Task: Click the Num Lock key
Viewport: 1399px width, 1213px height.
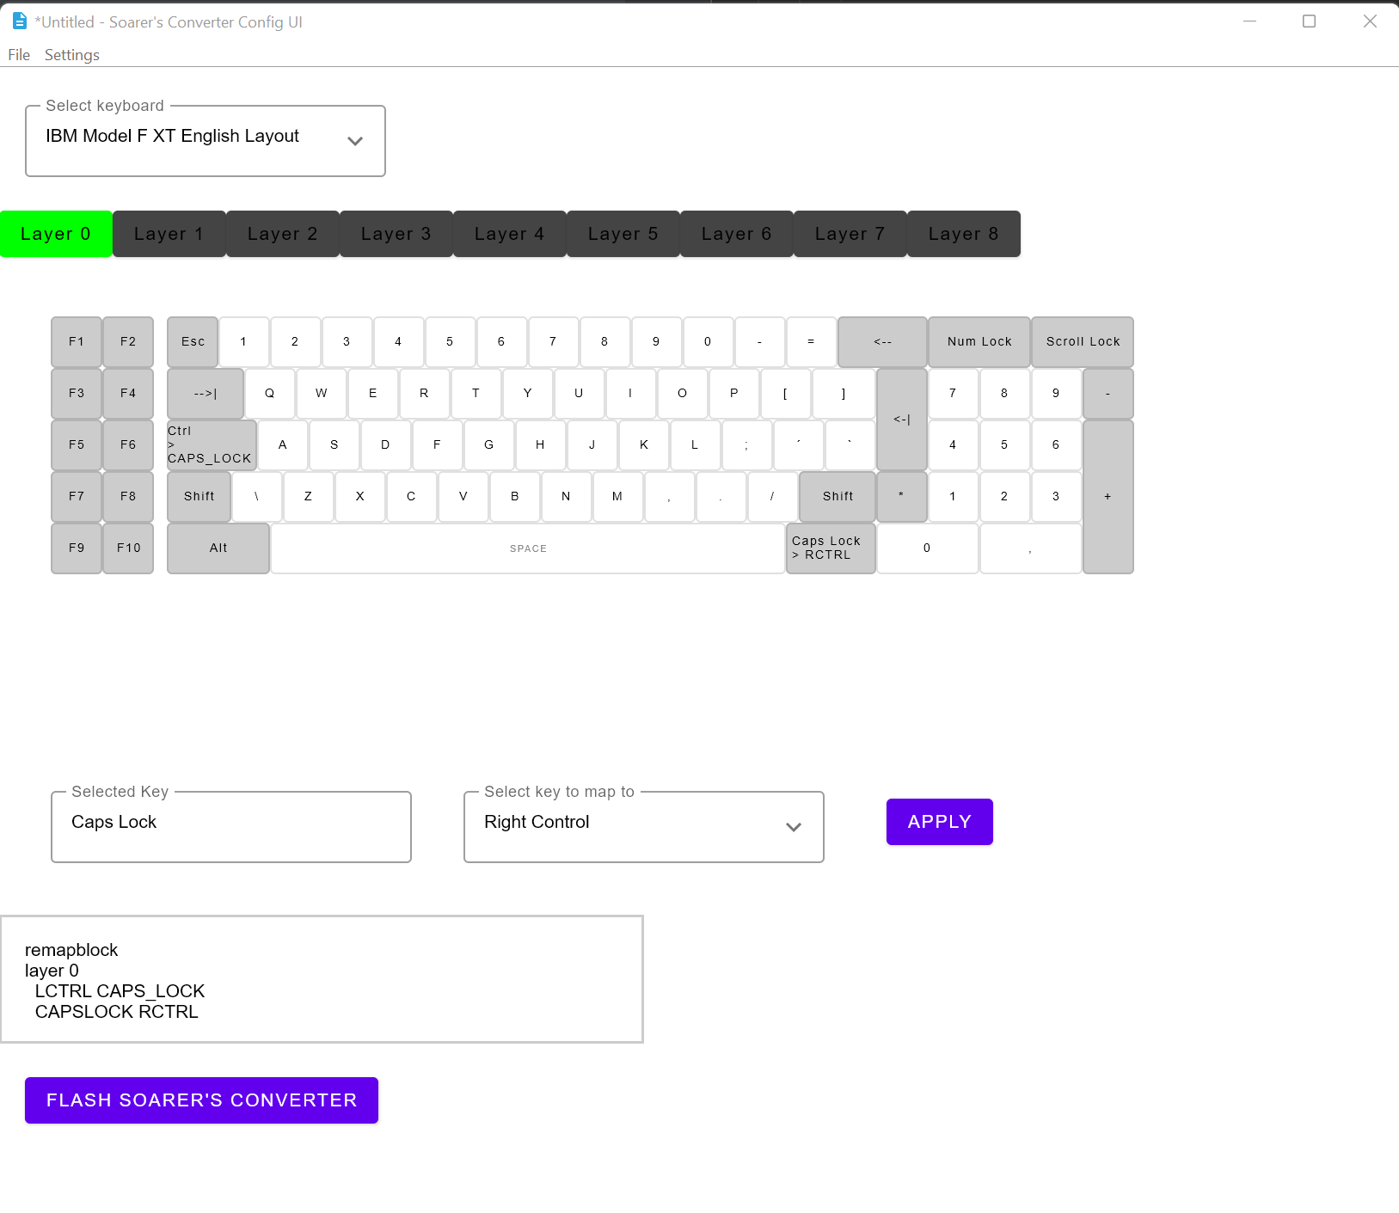Action: point(978,341)
